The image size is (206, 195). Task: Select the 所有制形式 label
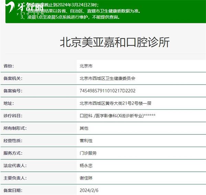click(x=15, y=128)
